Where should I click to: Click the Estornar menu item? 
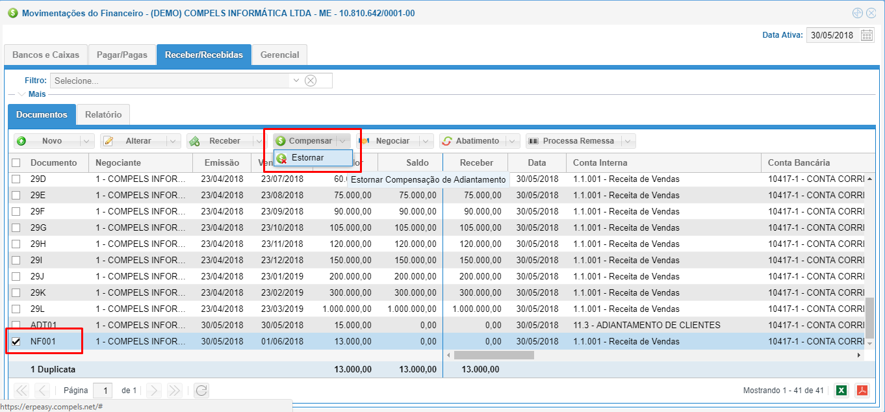[x=313, y=158]
